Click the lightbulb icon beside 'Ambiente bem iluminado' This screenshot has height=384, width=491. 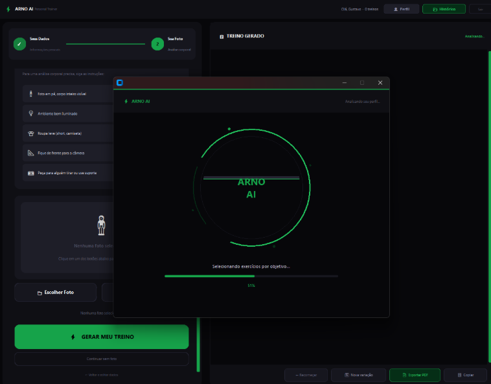(30, 113)
